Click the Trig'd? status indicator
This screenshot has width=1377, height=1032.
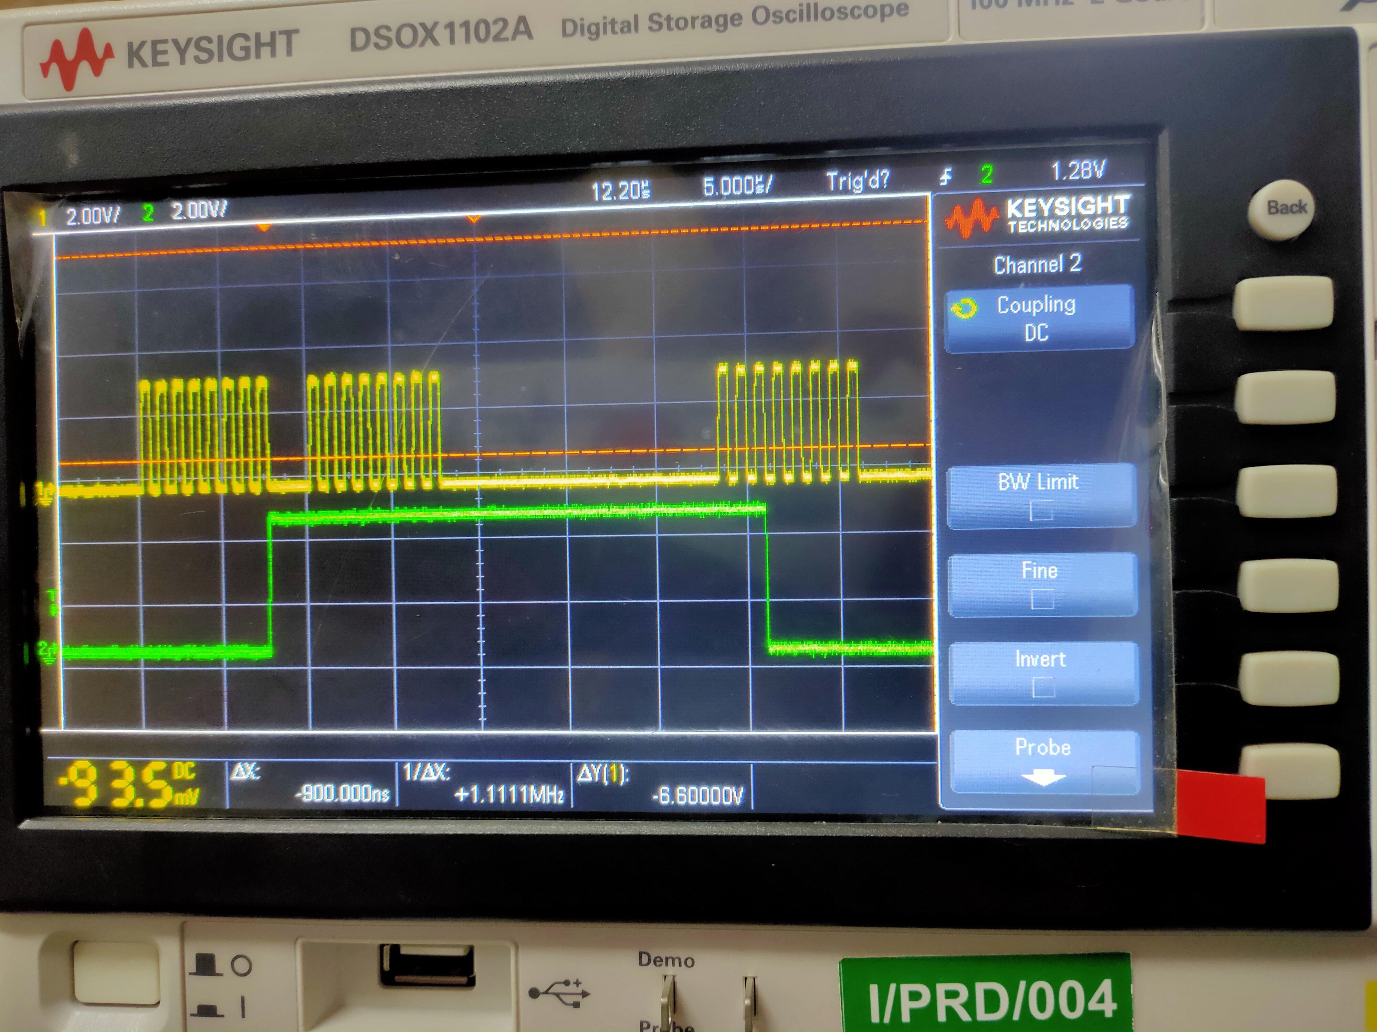858,181
